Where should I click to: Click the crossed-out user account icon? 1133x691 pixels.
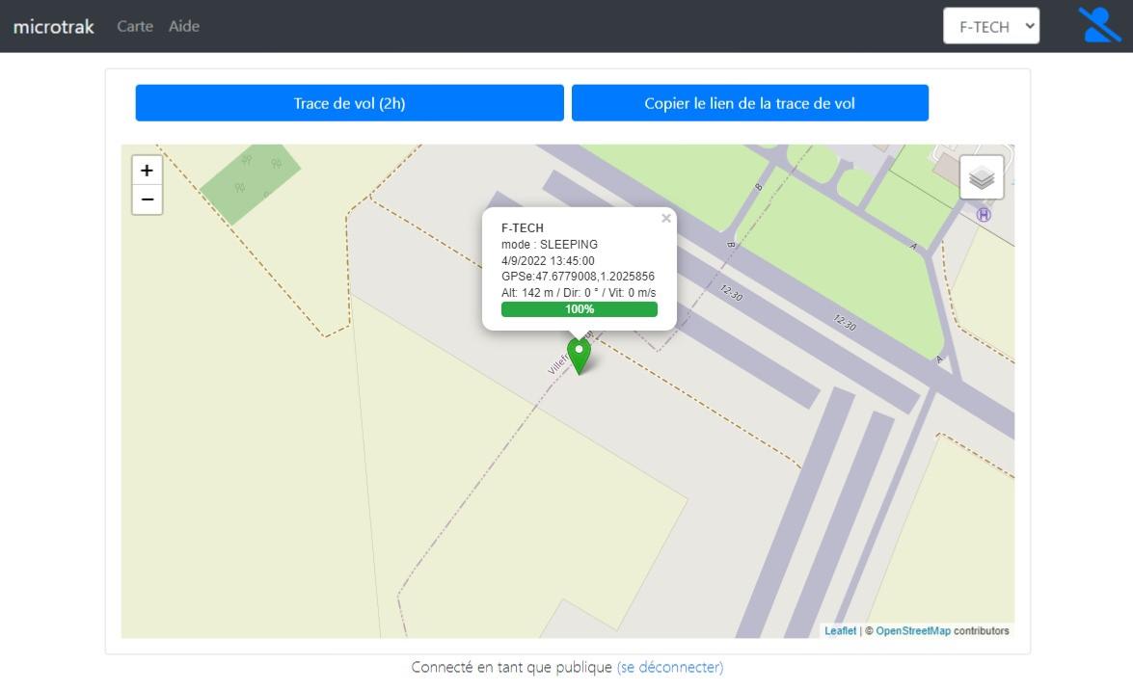tap(1098, 26)
